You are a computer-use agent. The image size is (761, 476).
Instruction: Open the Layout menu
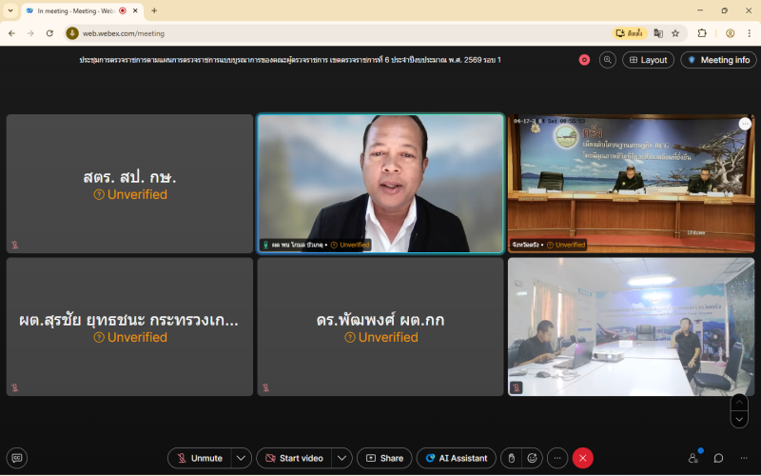648,60
